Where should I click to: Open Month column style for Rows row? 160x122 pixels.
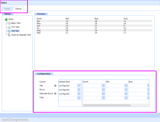pyautogui.click(x=103, y=90)
